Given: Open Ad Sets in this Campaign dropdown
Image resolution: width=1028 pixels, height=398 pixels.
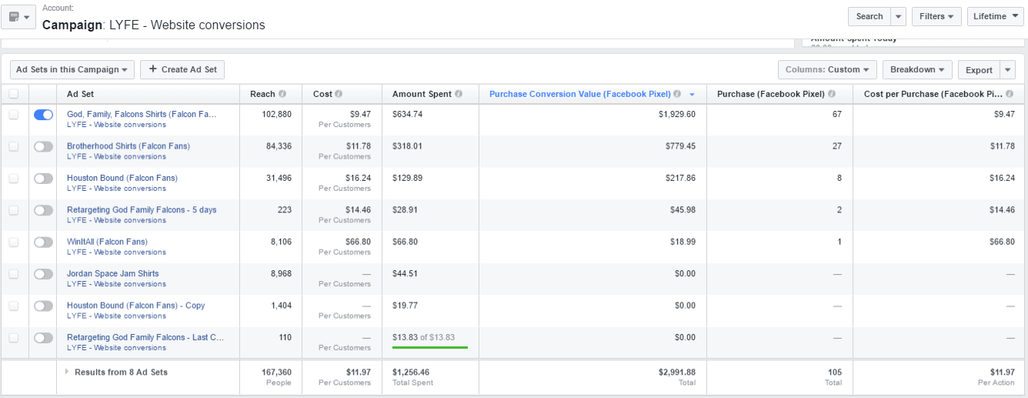Looking at the screenshot, I should 72,69.
